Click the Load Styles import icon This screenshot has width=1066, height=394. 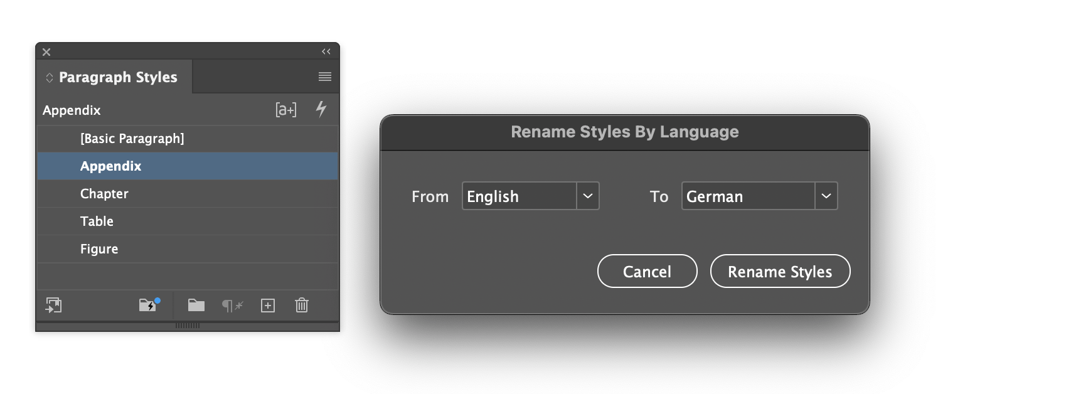[53, 306]
